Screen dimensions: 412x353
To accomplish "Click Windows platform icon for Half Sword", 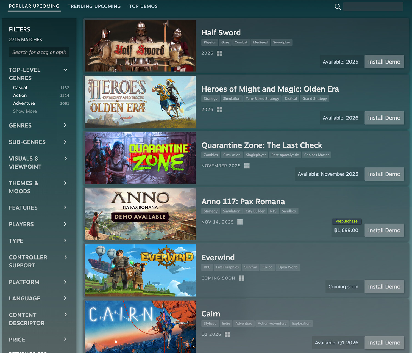I will point(219,53).
